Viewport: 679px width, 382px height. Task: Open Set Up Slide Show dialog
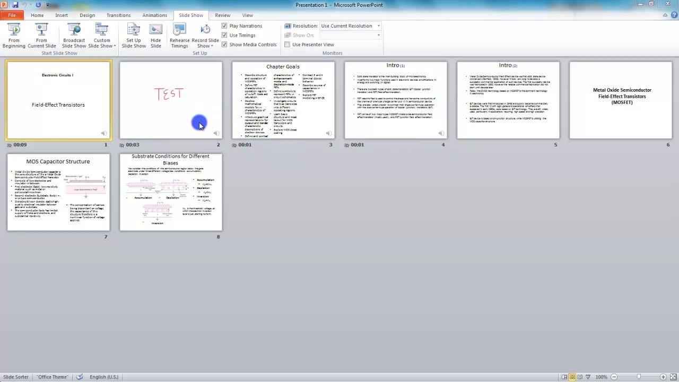tap(134, 36)
